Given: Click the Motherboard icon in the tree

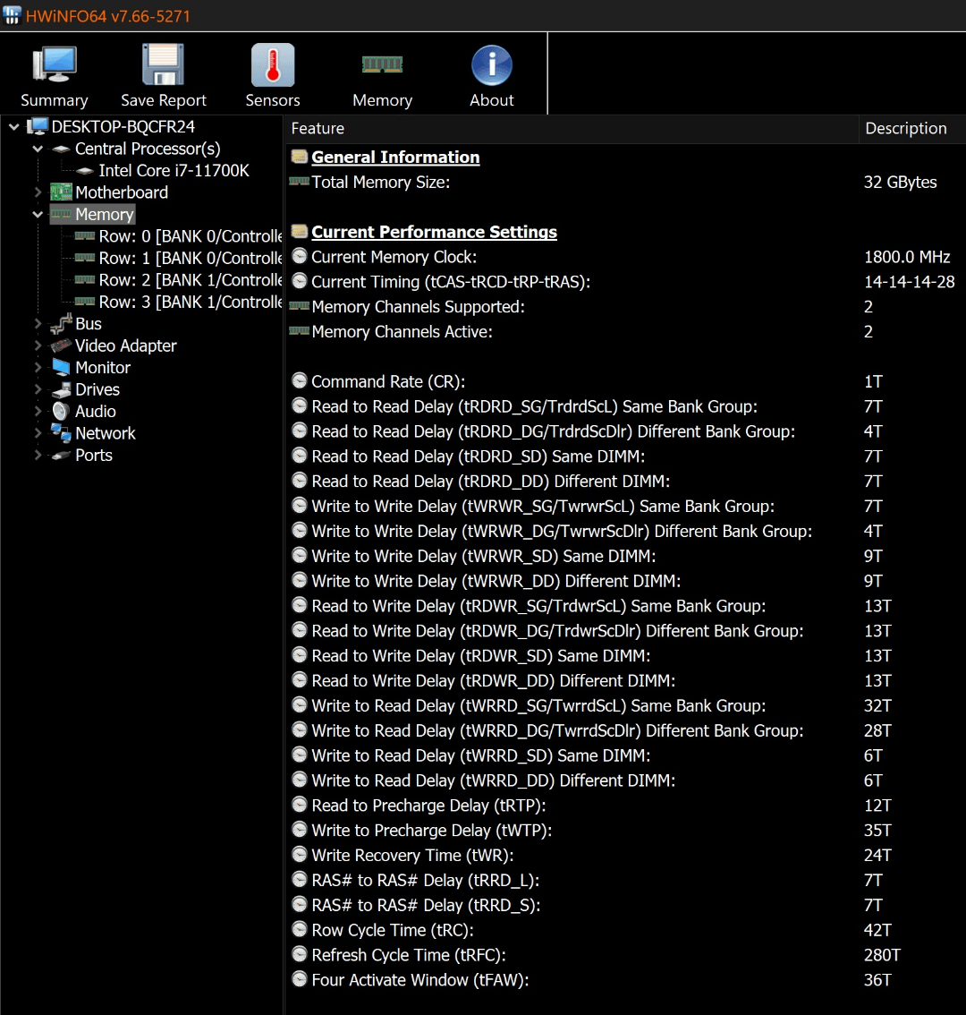Looking at the screenshot, I should (x=61, y=192).
